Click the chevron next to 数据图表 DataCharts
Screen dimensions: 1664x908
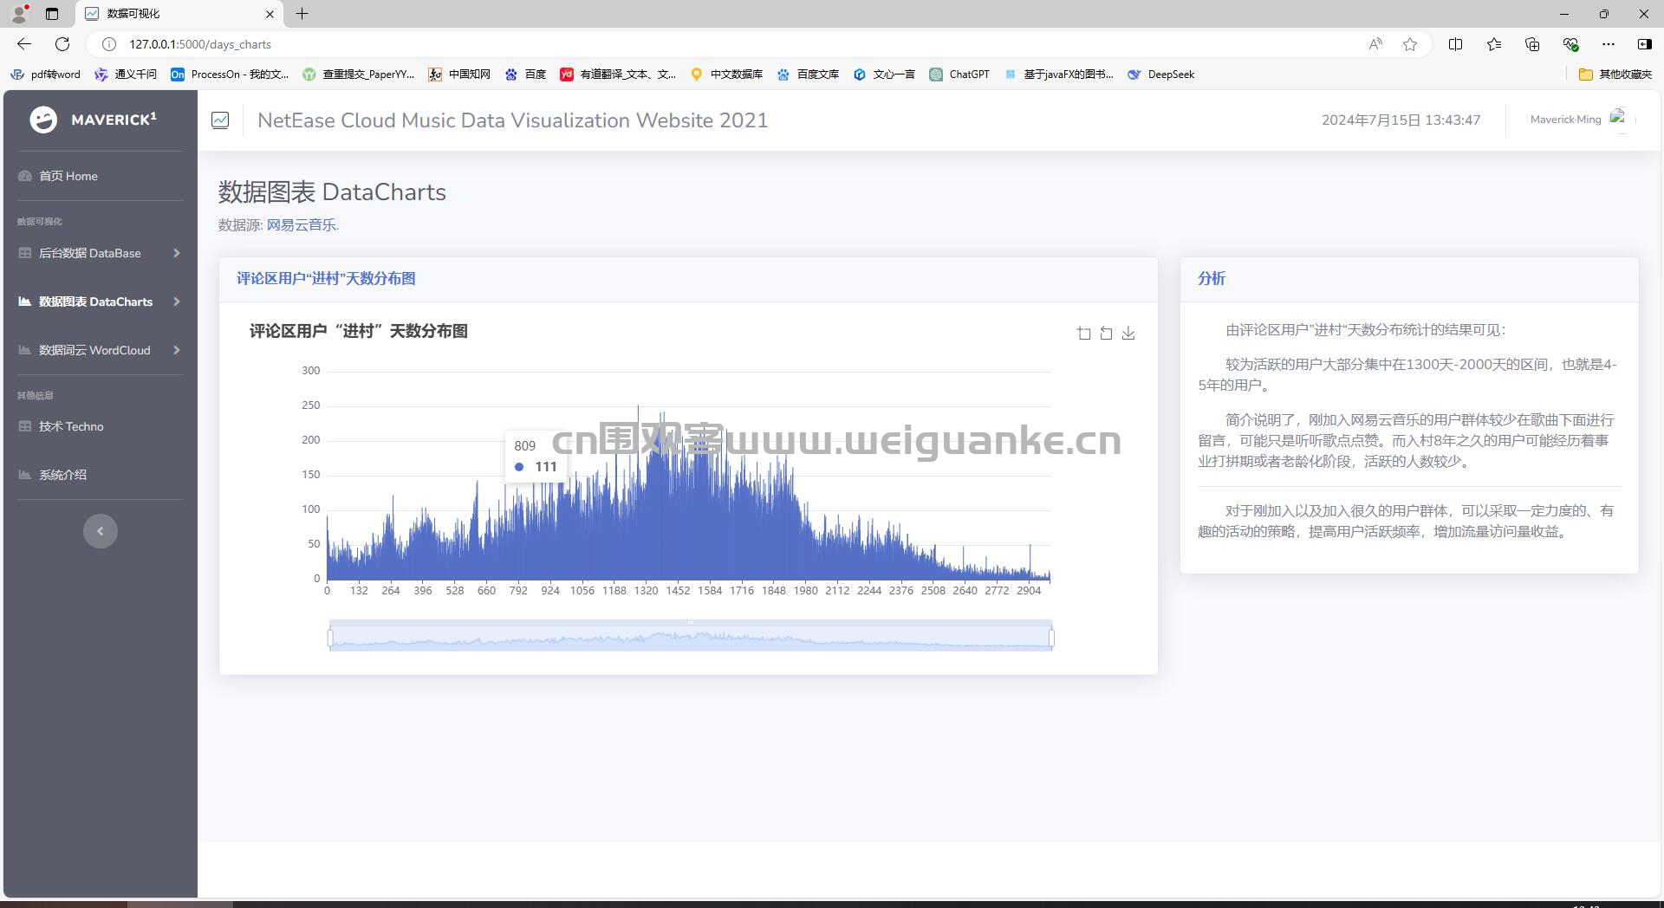tap(176, 302)
